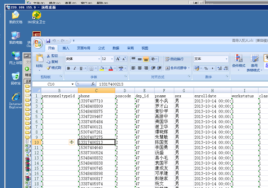The image size is (268, 188).
Task: Apply cell borders icon
Action: [x=91, y=68]
